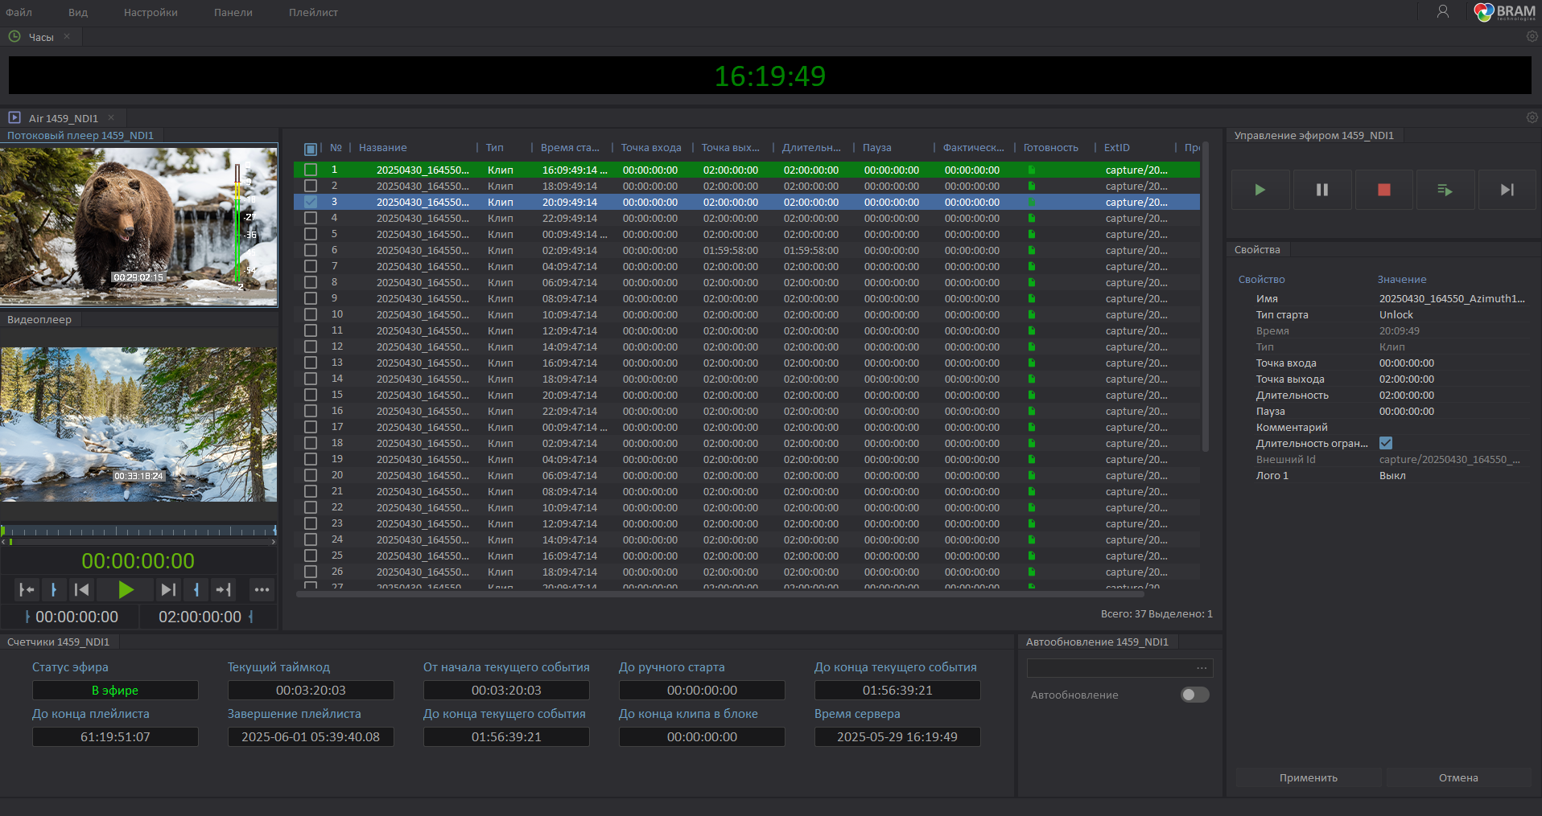Viewport: 1542px width, 816px height.
Task: Toggle the Автообновление switch
Action: 1194,695
